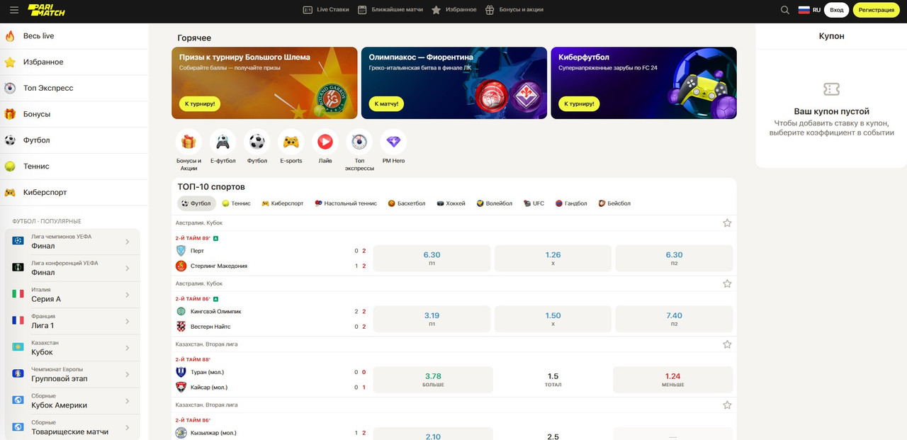Click the Parimatch logo
907x440 pixels.
coord(45,10)
